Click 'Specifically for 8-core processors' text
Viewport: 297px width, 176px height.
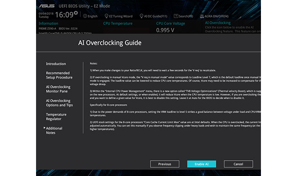[x=108, y=105]
